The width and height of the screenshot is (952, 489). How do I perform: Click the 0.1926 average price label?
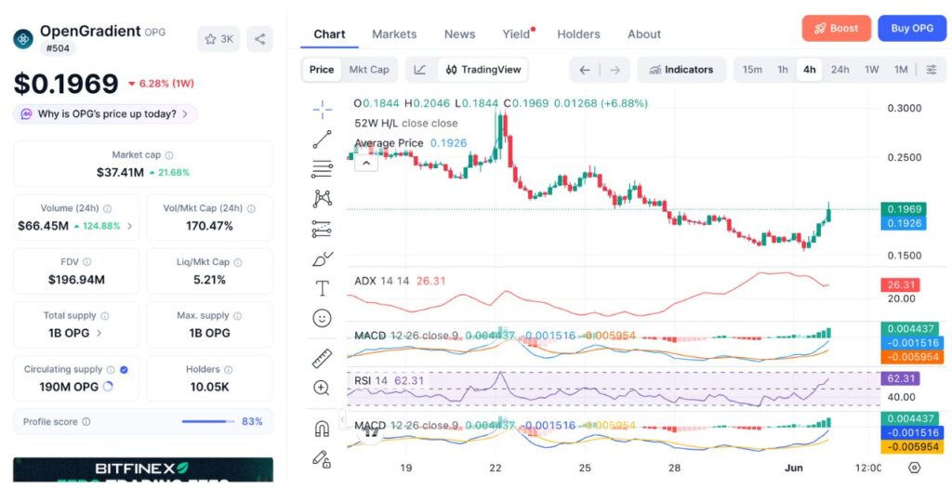coord(904,223)
